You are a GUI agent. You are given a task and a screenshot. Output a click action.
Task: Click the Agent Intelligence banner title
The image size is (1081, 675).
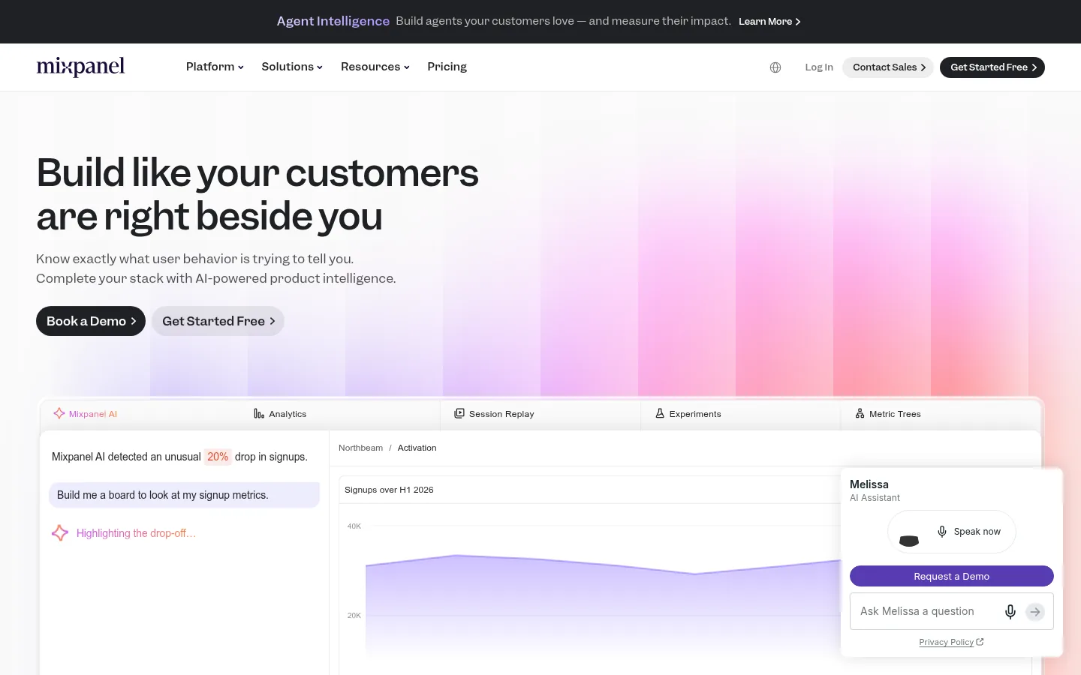tap(333, 21)
